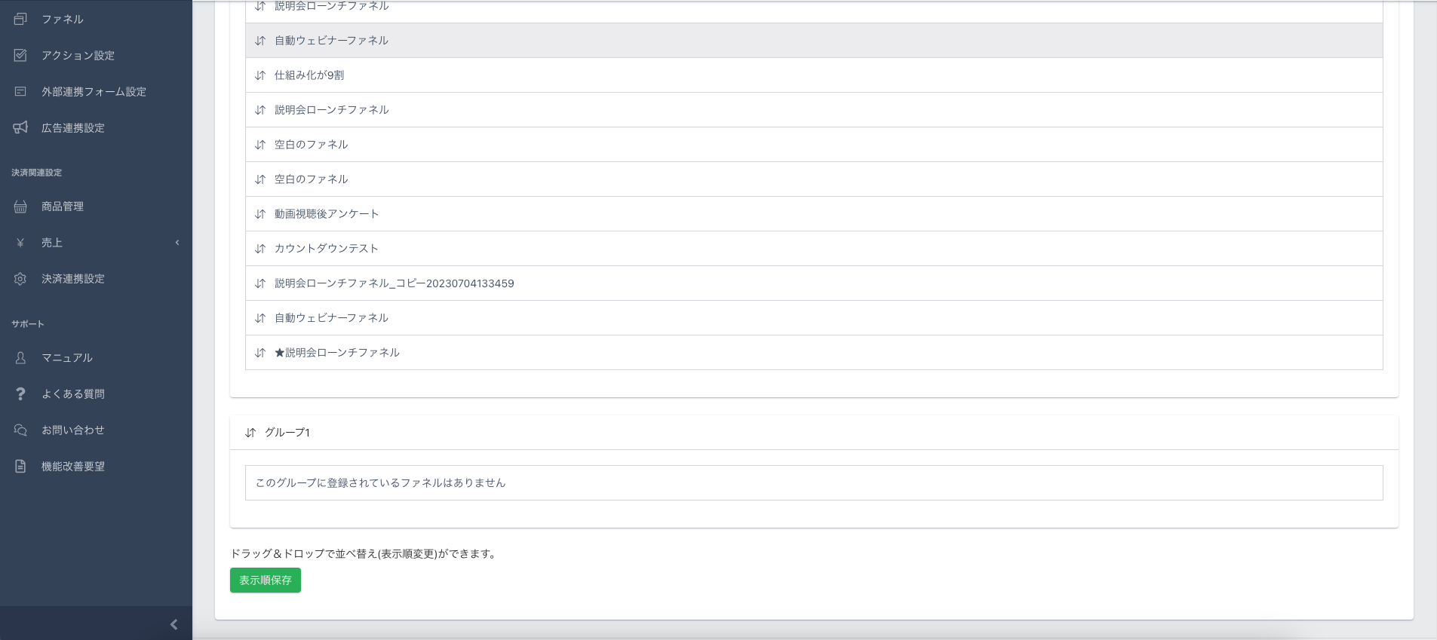Screen dimensions: 1437x640
Task: Select the カウントダウンテスト funnel row
Action: tap(326, 249)
